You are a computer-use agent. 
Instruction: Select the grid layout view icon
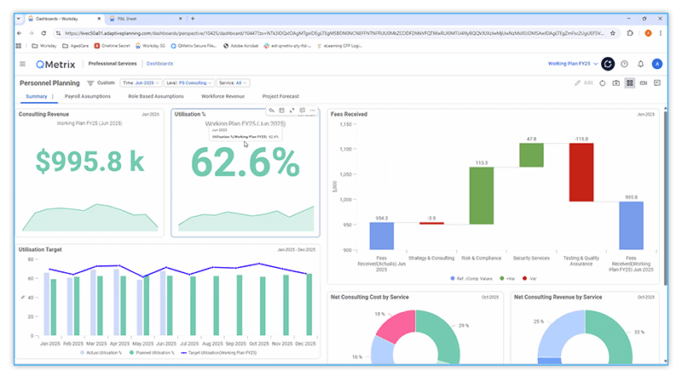(x=629, y=83)
